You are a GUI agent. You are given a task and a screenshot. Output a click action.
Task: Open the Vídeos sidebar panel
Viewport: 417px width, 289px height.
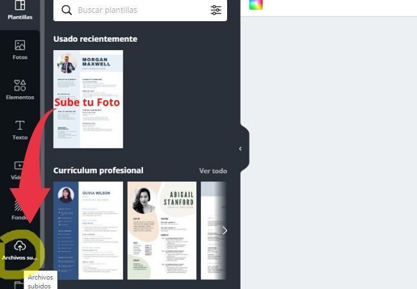[19, 170]
